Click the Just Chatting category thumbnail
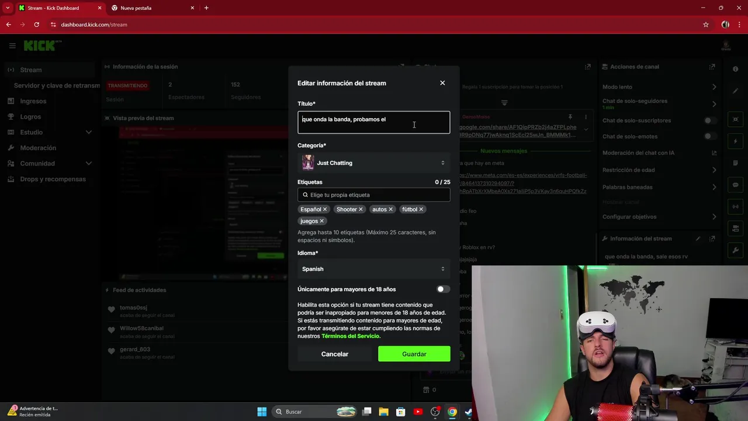Screen dimensions: 748x421 click(x=308, y=163)
